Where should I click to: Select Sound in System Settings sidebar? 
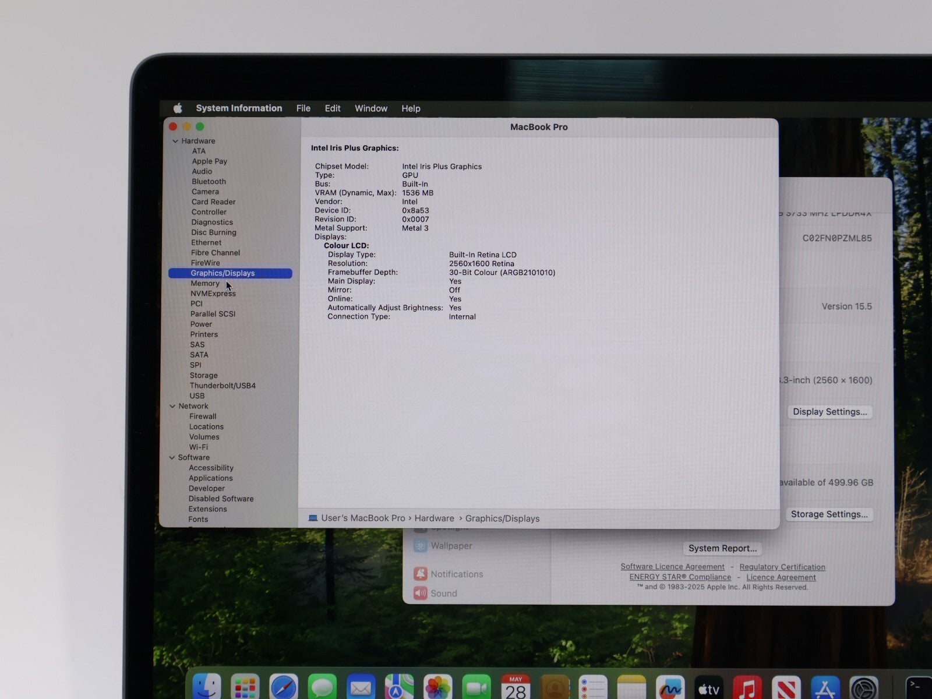[x=443, y=593]
